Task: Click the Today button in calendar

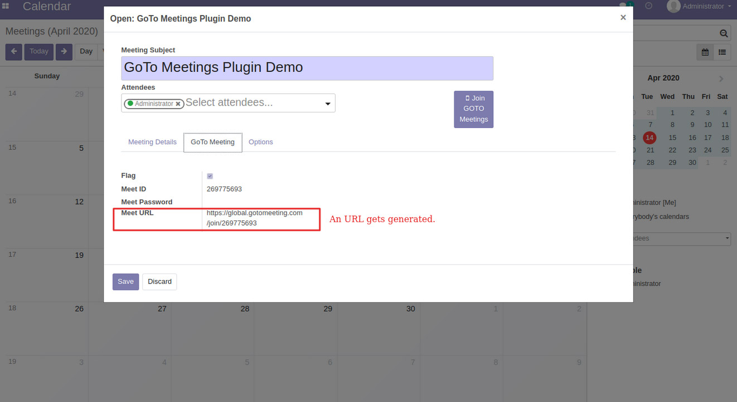Action: pos(38,51)
